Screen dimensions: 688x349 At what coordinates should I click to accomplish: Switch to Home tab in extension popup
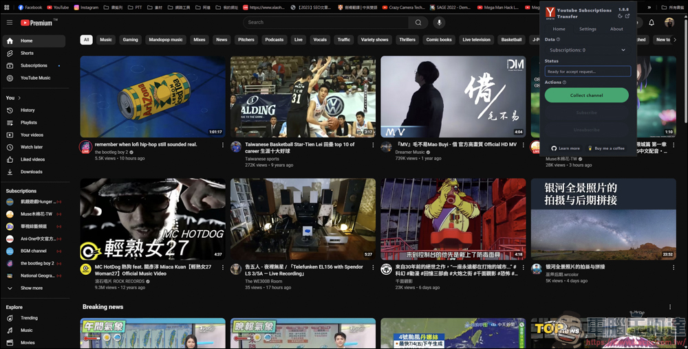coord(559,29)
